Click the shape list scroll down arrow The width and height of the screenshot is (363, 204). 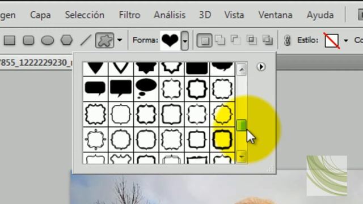tap(242, 157)
